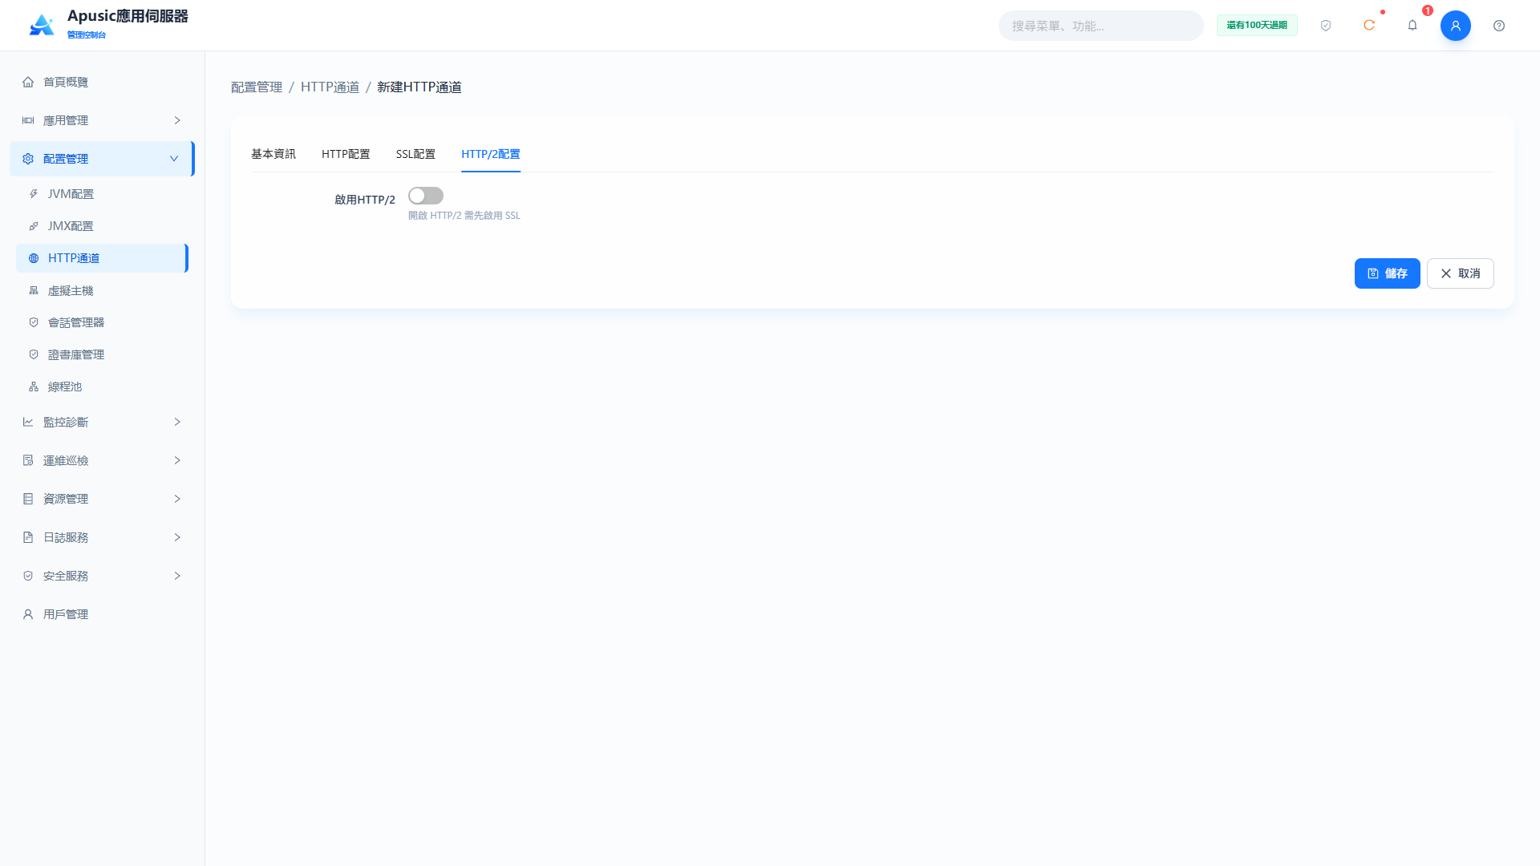Click the shield icon beside 會話管理器
The image size is (1540, 866).
click(x=34, y=322)
